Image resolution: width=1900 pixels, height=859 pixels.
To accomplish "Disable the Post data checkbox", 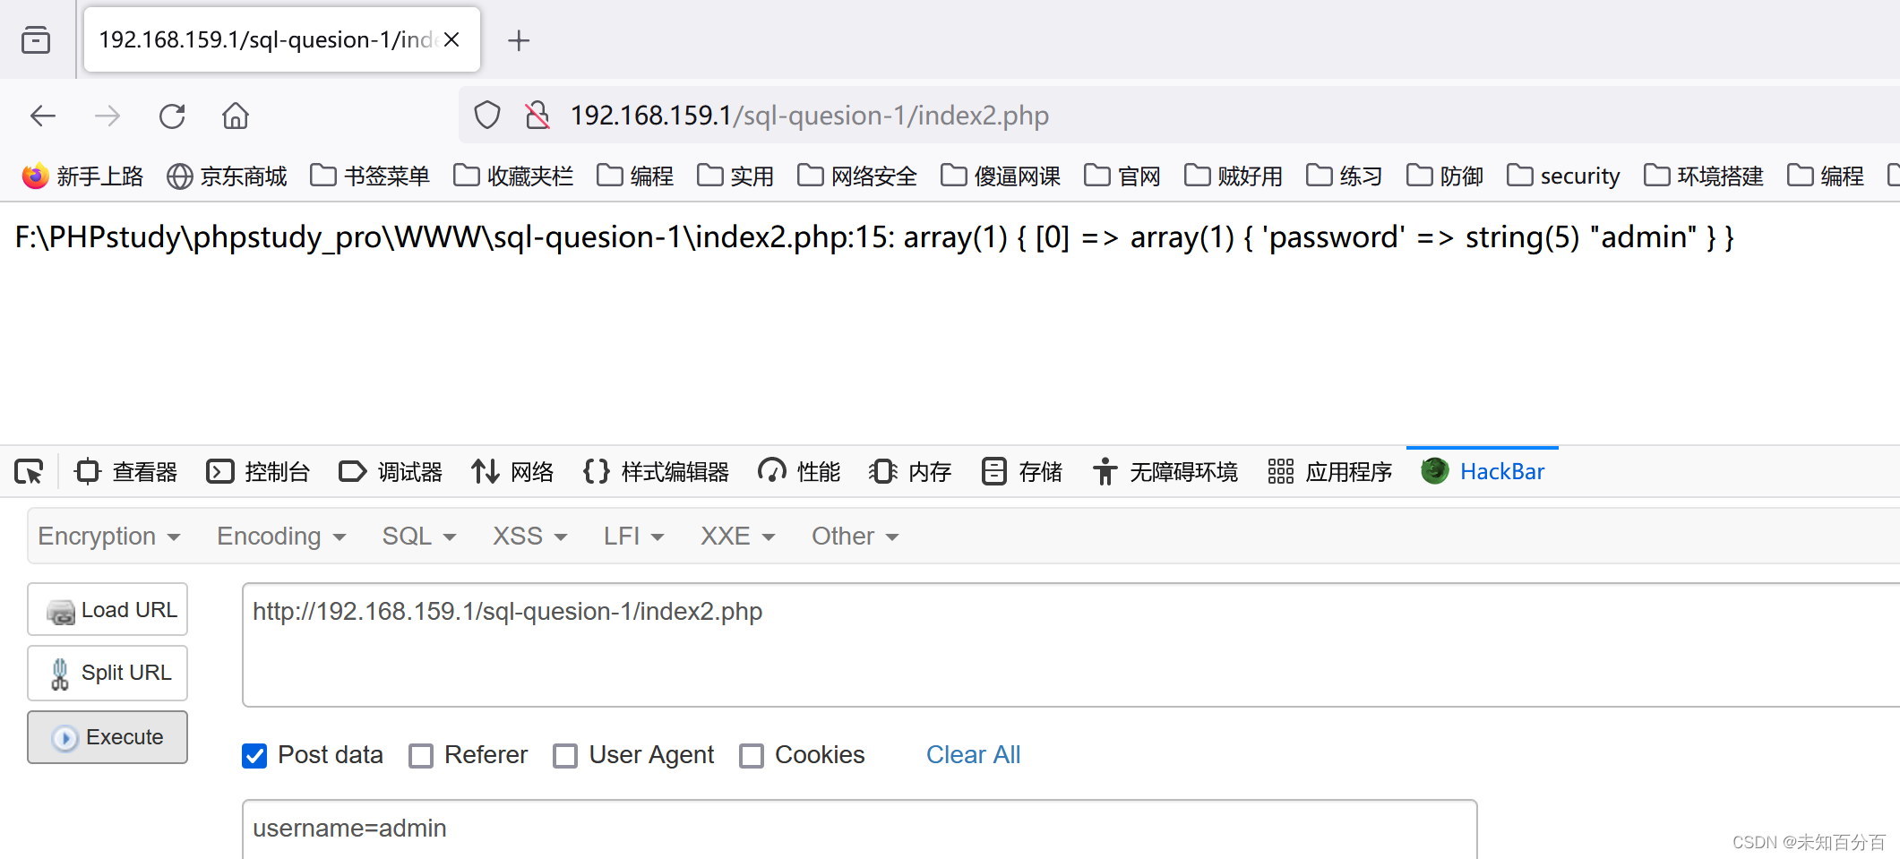I will click(x=254, y=755).
